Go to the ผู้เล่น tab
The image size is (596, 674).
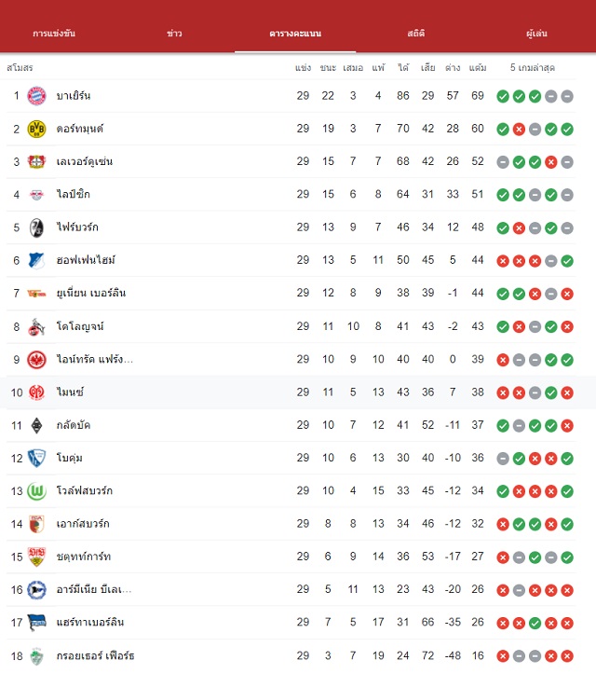[536, 34]
